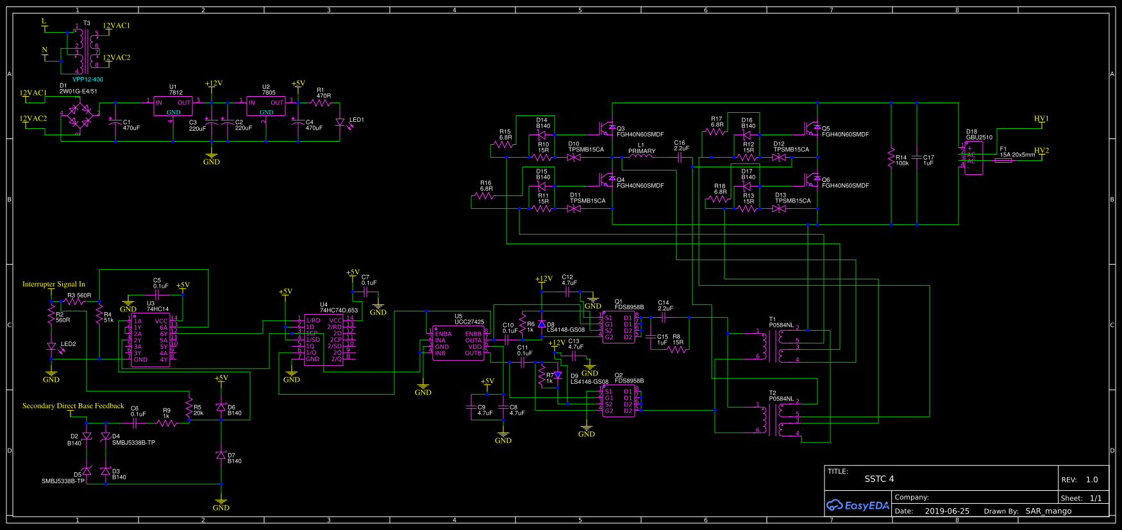Screen dimensions: 1122x530
Task: Select the L1 PRIMARY coil symbol
Action: [x=641, y=156]
